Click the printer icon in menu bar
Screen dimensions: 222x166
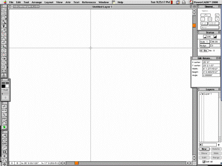[x=184, y=2]
